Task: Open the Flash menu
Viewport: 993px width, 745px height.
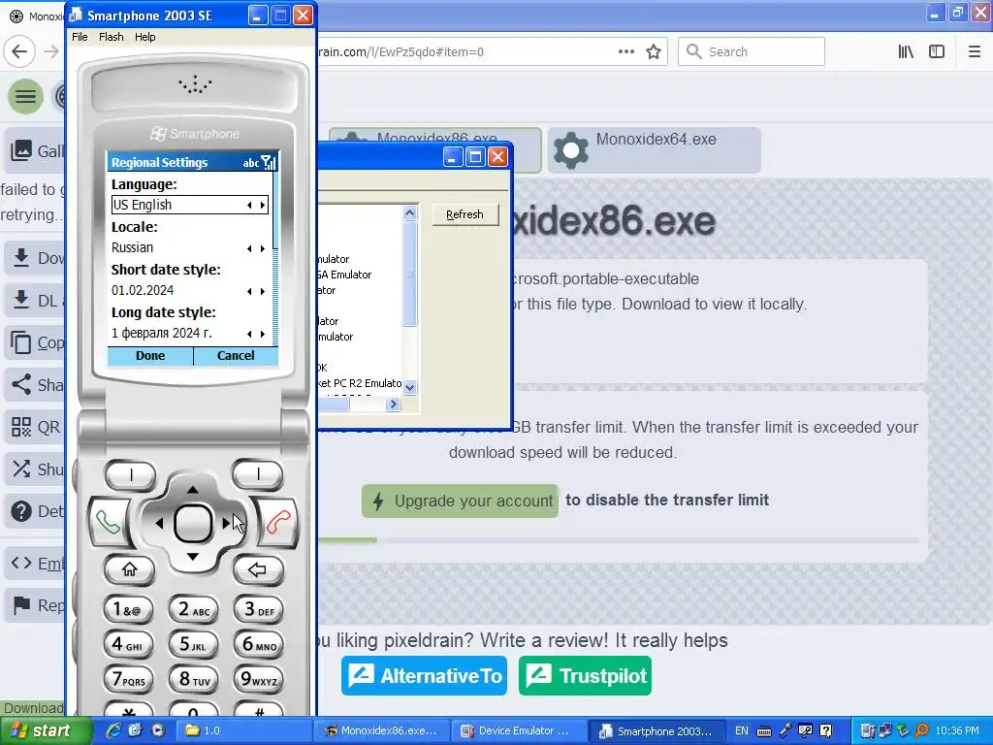Action: [111, 37]
